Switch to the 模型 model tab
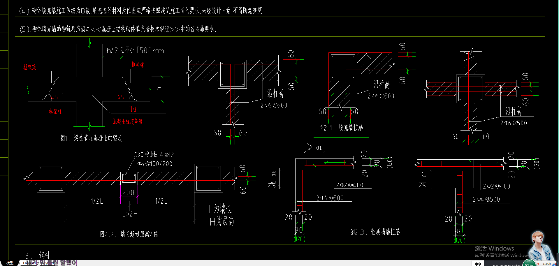 (x=10, y=263)
